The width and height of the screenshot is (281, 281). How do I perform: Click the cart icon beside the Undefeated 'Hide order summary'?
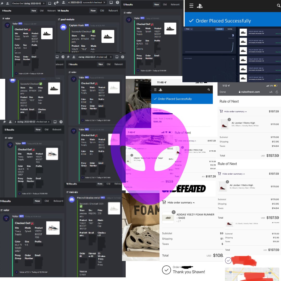tap(164, 202)
